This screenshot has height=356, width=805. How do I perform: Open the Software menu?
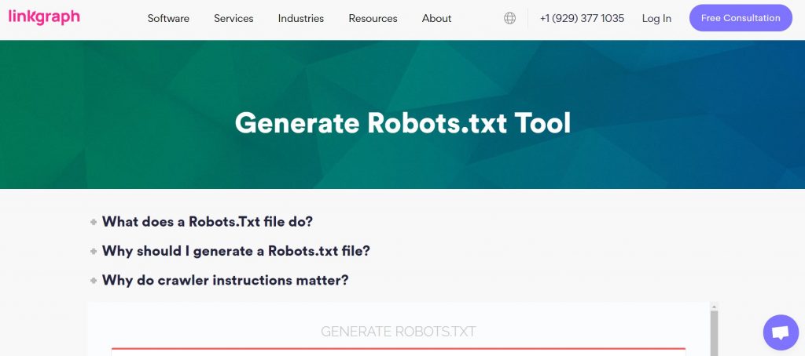pyautogui.click(x=168, y=18)
